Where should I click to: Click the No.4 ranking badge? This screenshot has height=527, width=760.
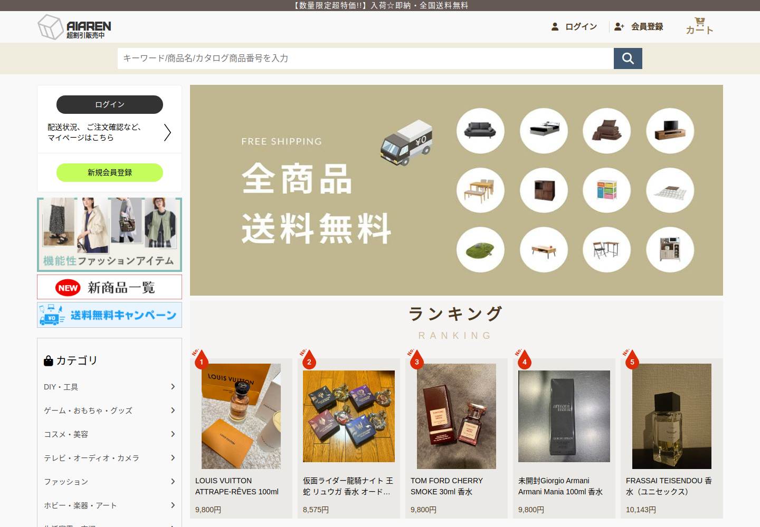[523, 359]
